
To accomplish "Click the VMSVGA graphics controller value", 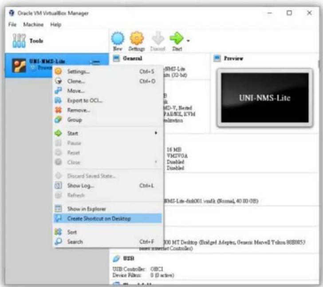I will point(177,156).
